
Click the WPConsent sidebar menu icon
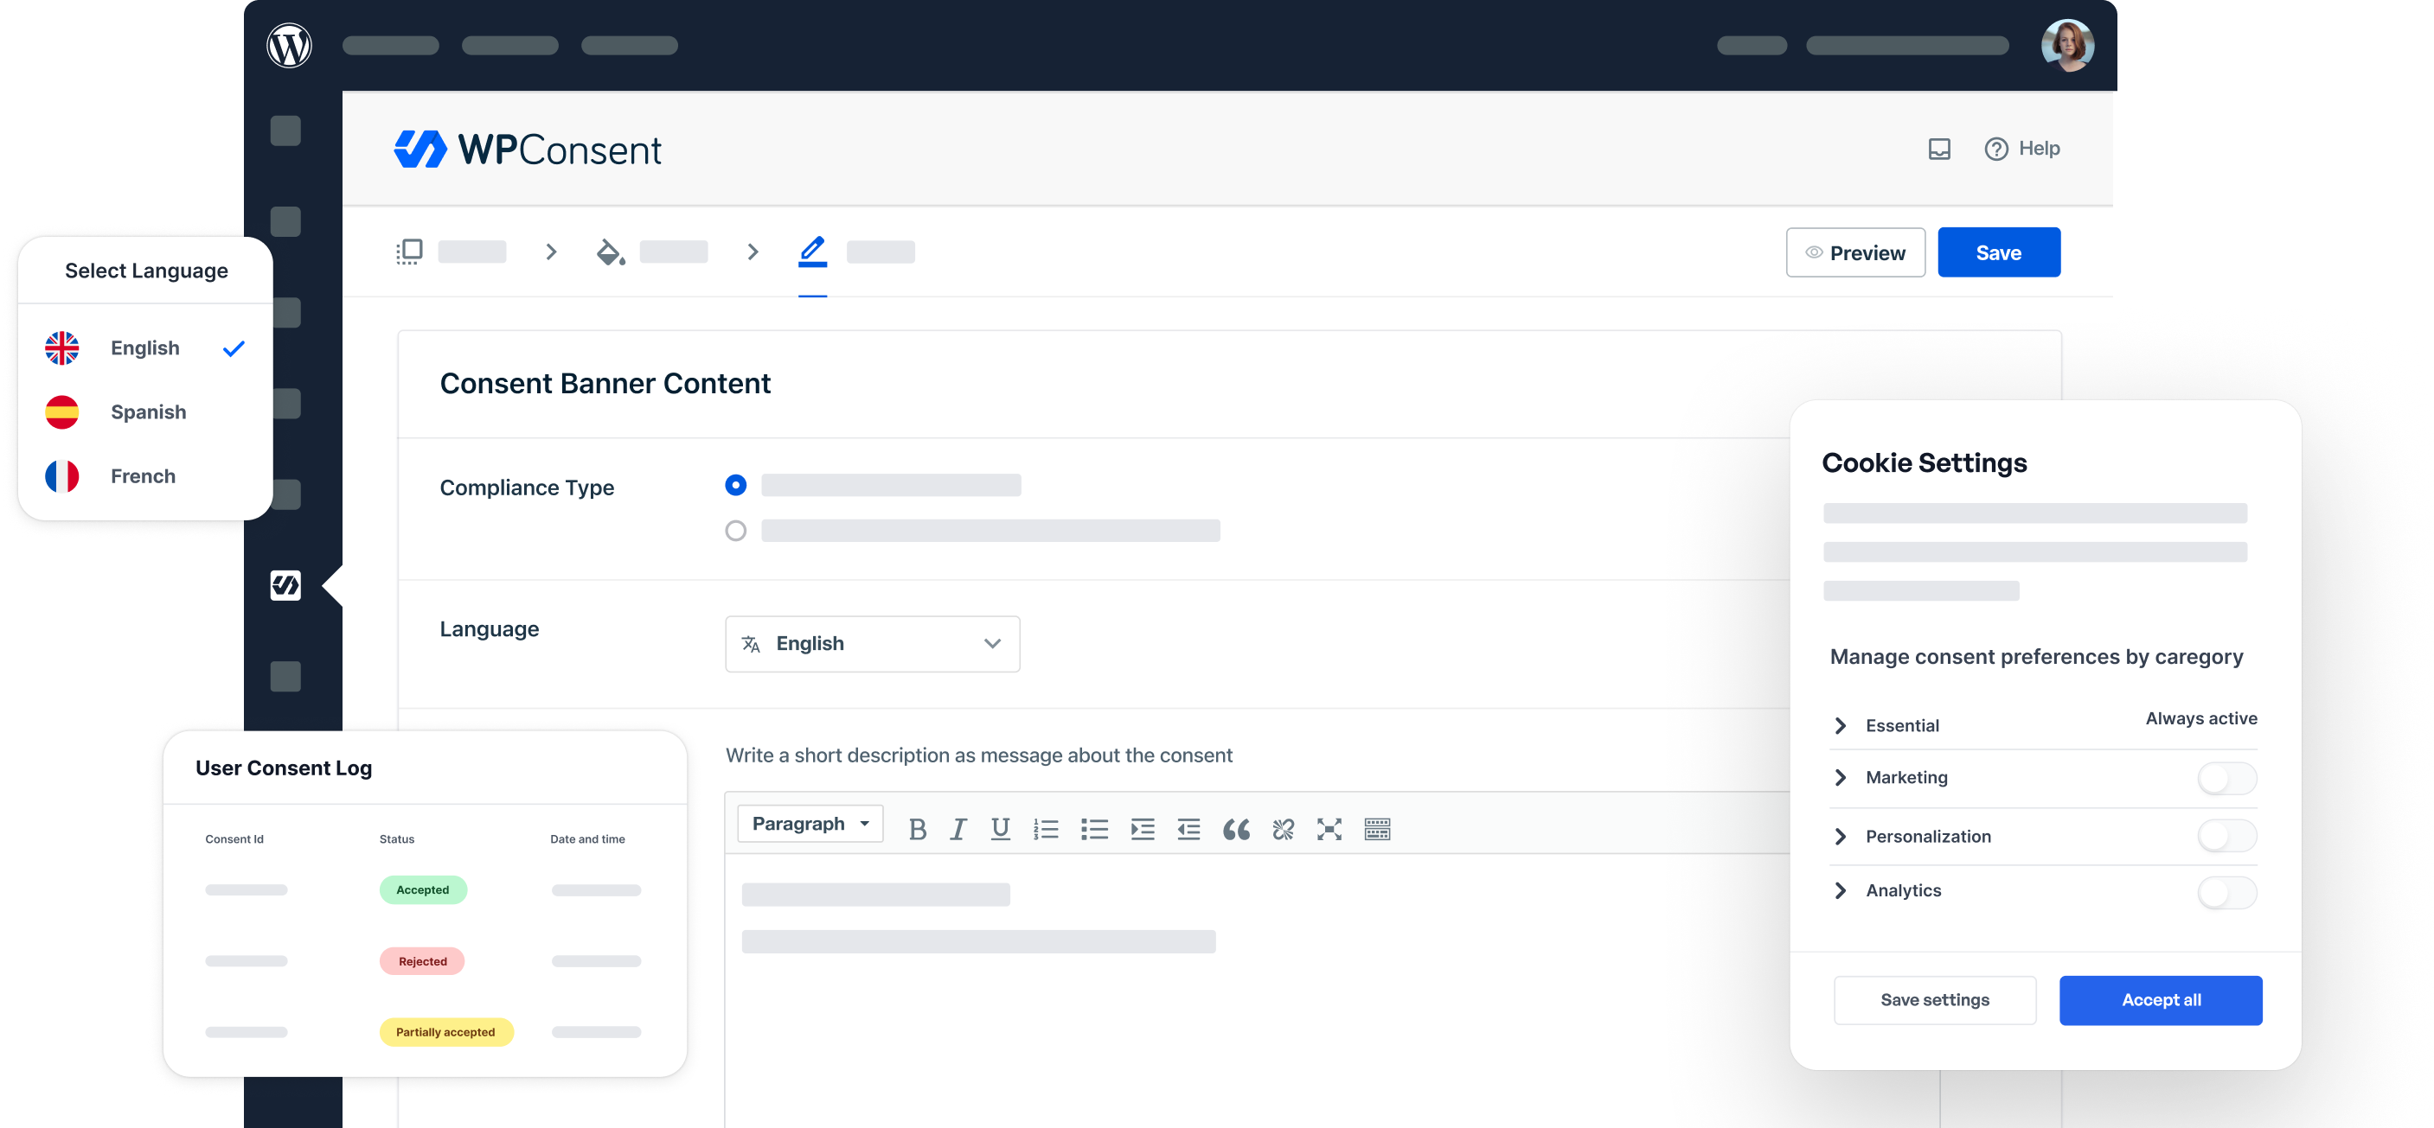point(285,585)
